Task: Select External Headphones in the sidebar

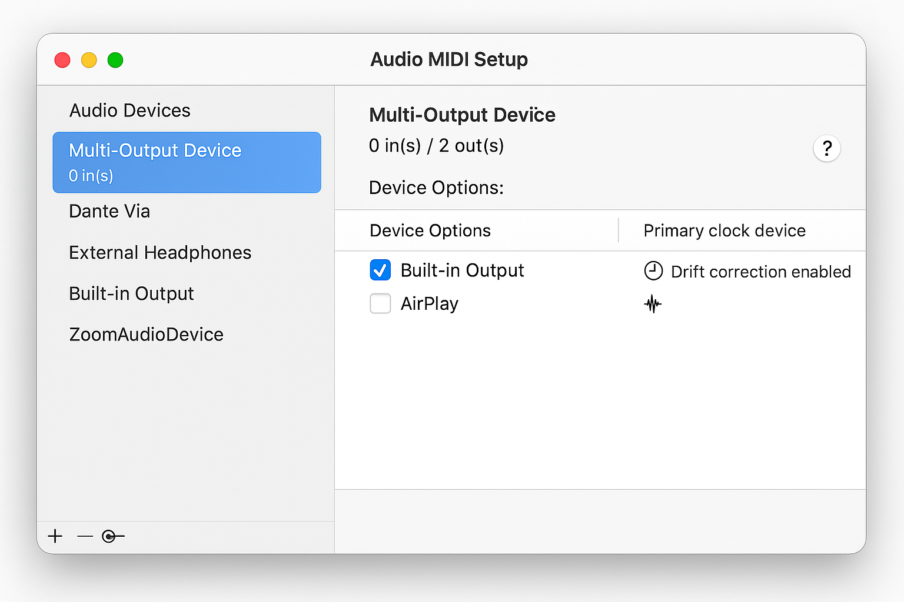Action: click(160, 252)
